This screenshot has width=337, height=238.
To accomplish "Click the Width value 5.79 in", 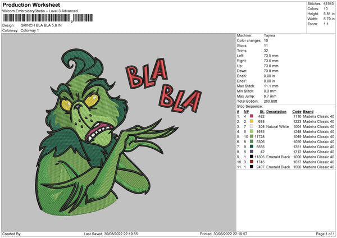I will tap(329, 19).
